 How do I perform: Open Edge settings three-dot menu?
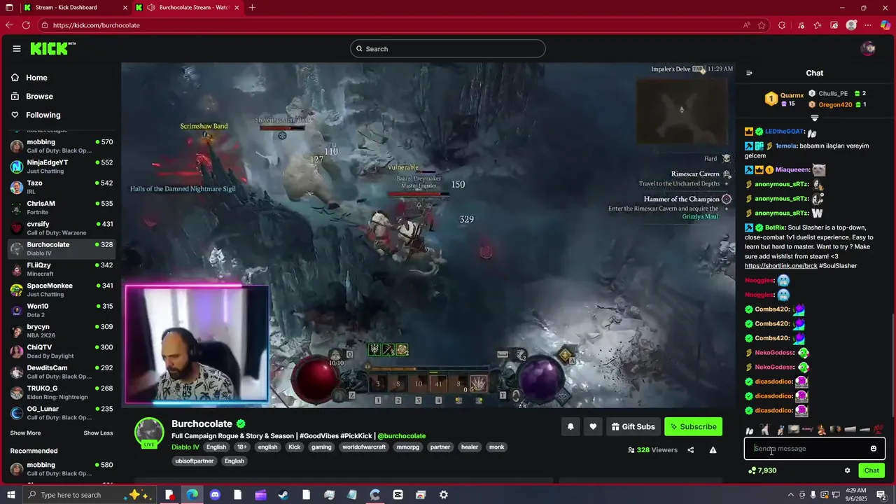(x=869, y=25)
